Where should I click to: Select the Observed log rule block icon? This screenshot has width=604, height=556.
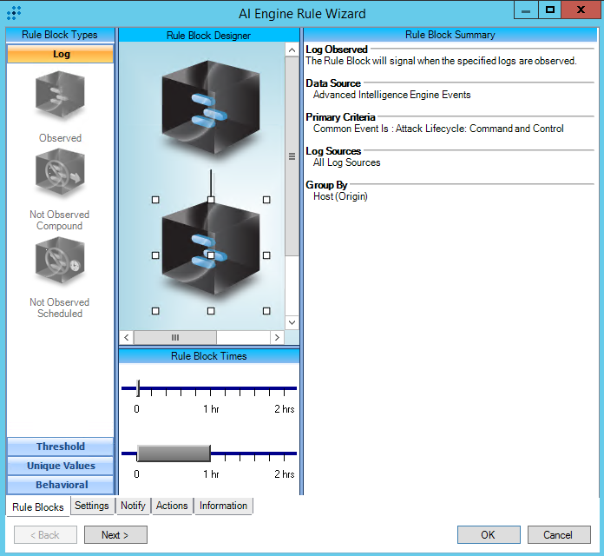pos(60,97)
